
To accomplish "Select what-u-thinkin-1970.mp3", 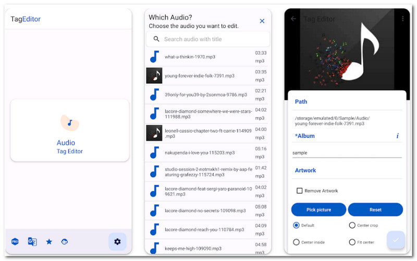I will tap(206, 57).
